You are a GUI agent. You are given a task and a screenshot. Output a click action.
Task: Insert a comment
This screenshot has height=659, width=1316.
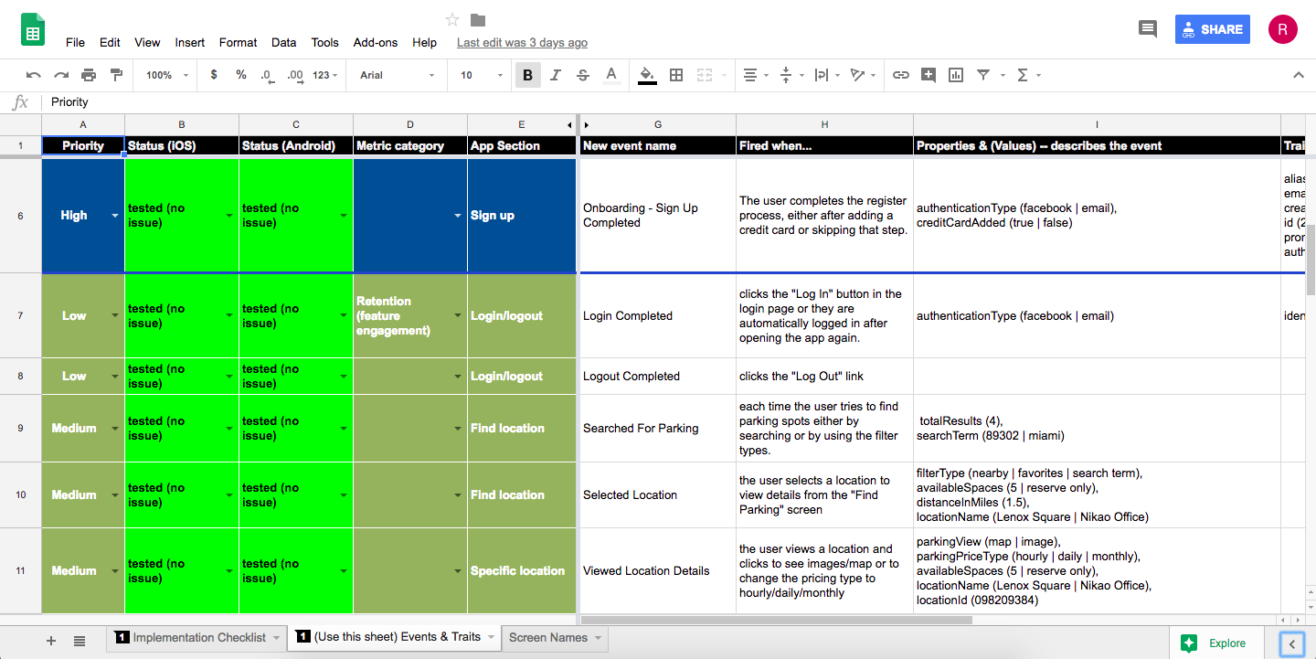tap(929, 75)
